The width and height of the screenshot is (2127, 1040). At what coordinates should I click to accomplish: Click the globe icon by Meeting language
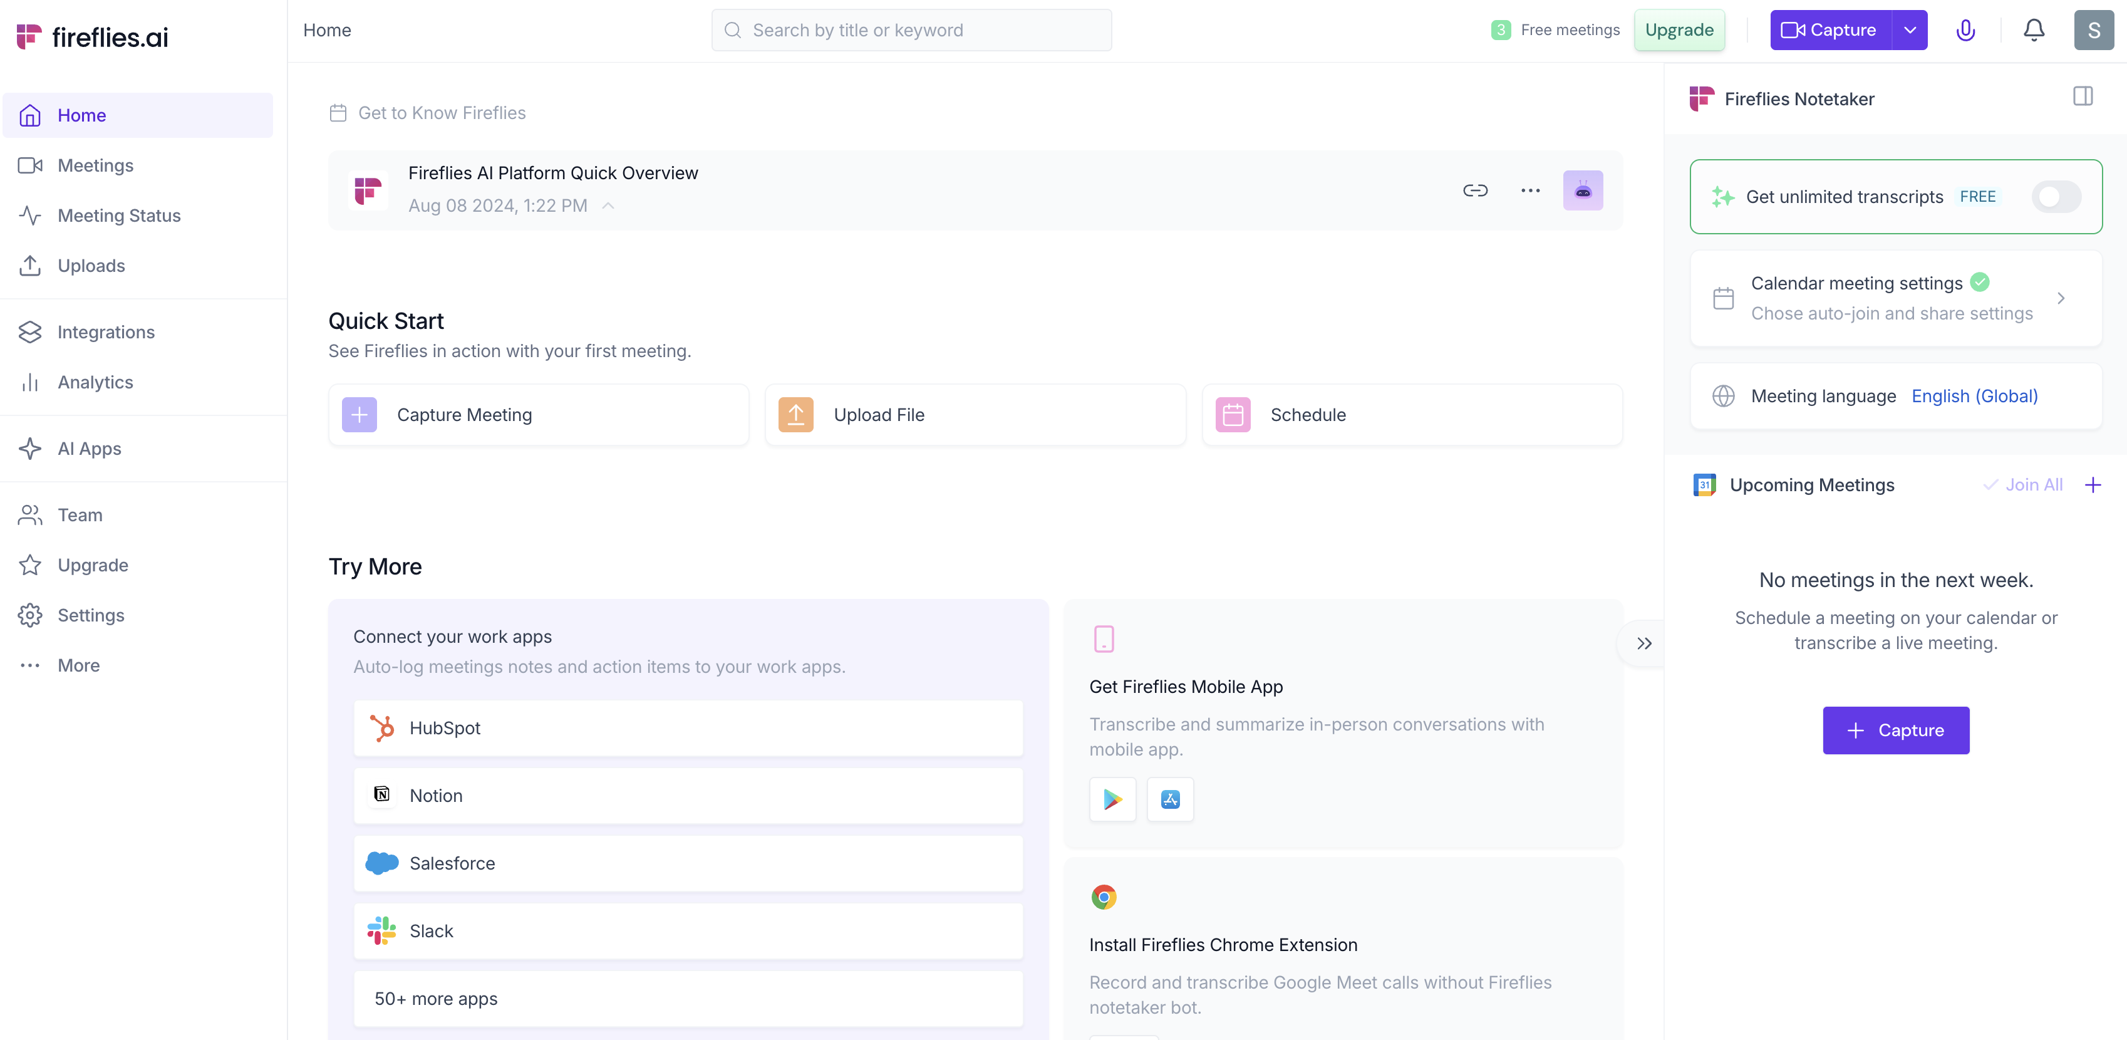point(1723,397)
